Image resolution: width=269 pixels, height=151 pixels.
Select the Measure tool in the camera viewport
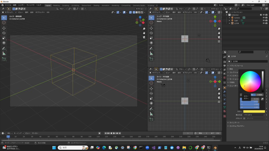(4, 53)
